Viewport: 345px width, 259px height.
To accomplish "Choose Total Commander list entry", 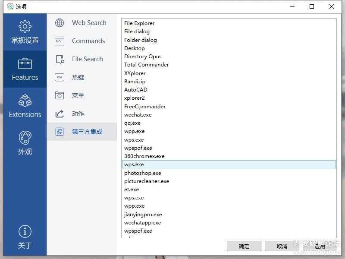I will [x=147, y=65].
